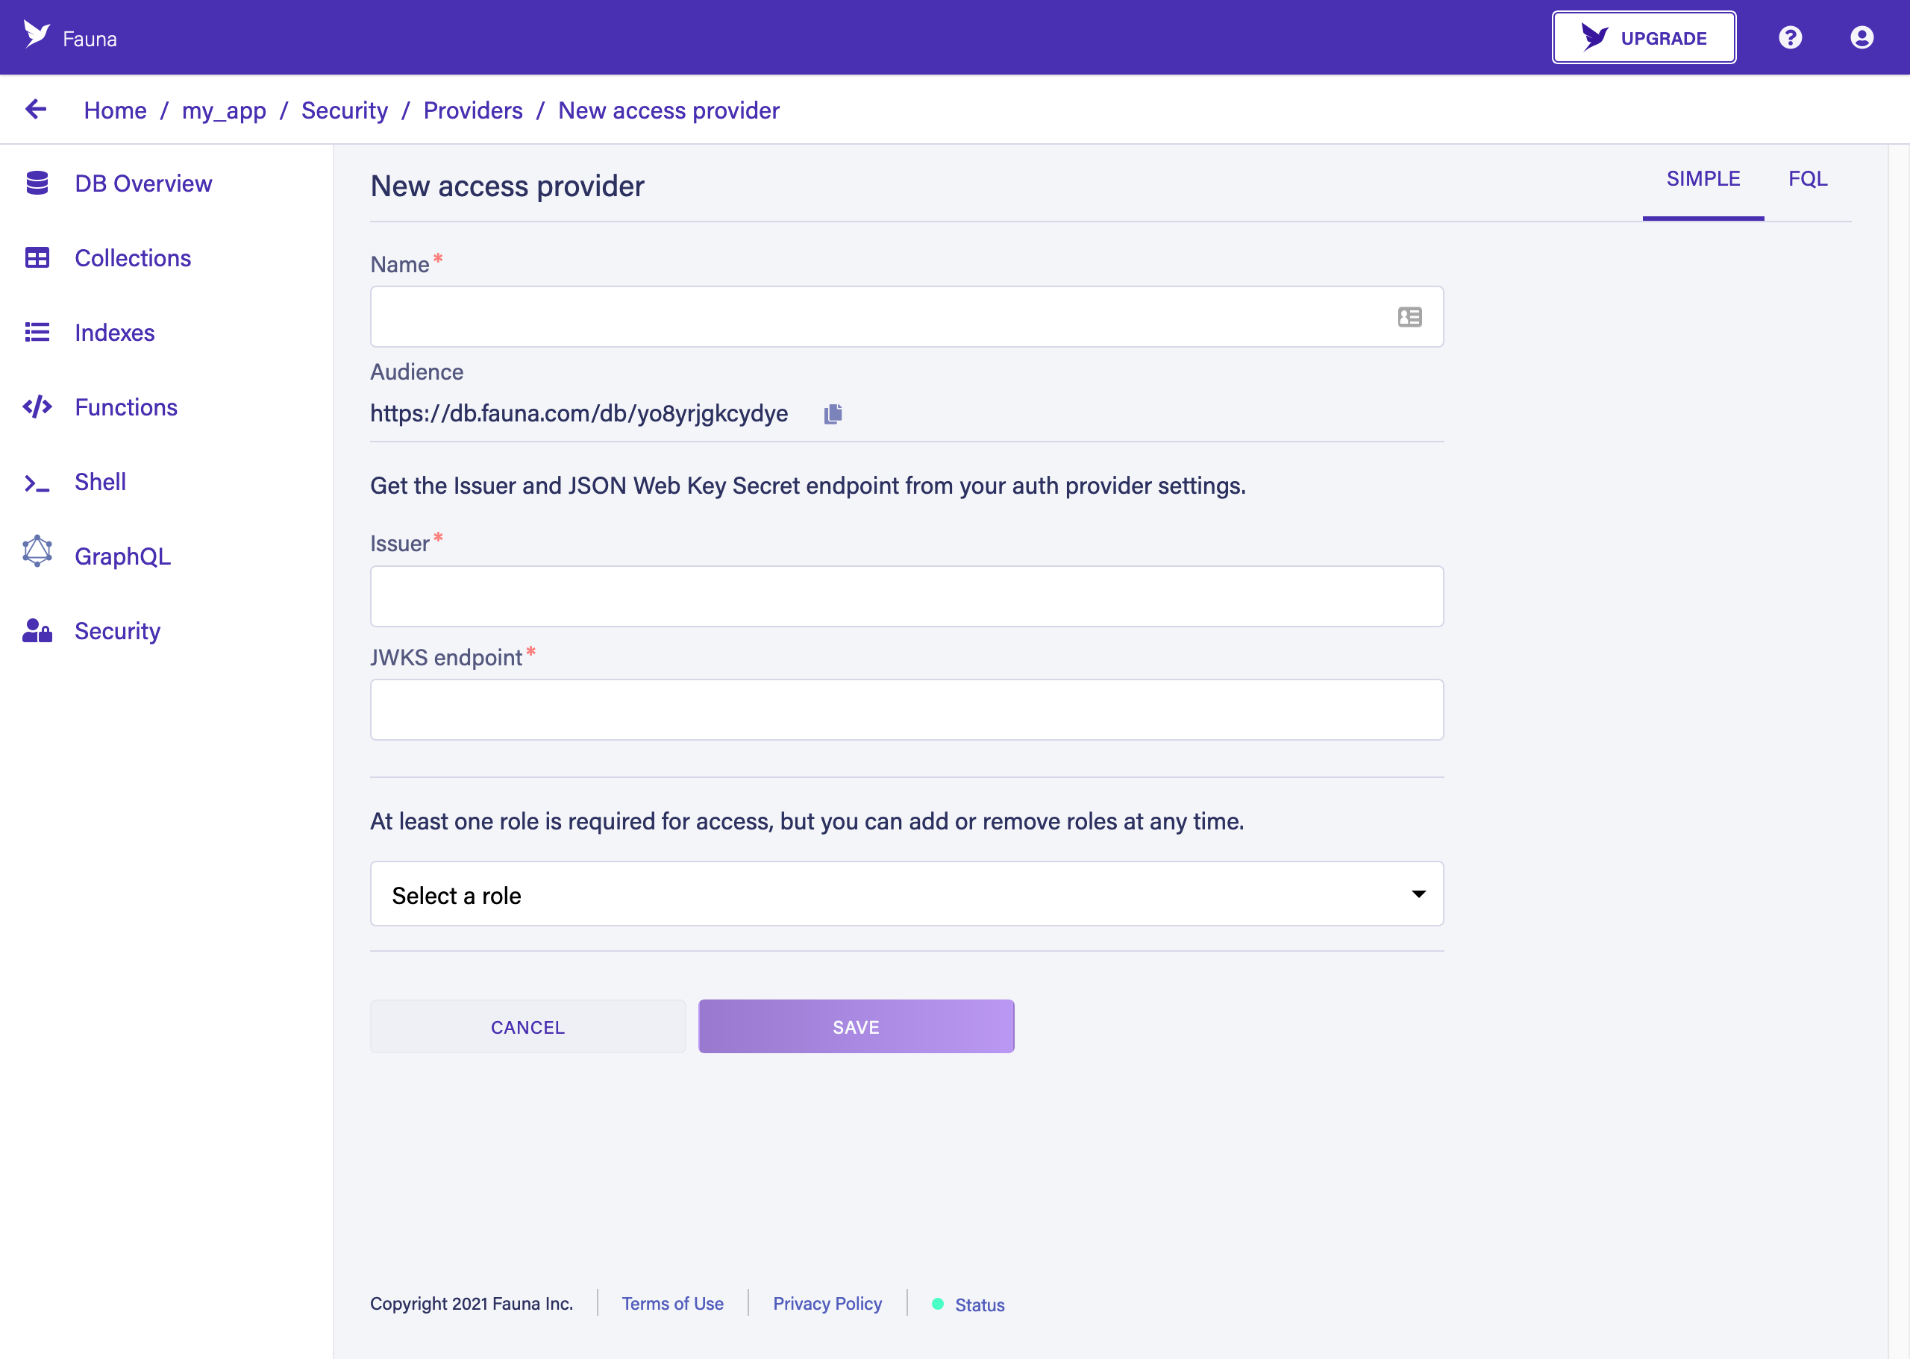
Task: Click the UPGRADE button
Action: [1644, 37]
